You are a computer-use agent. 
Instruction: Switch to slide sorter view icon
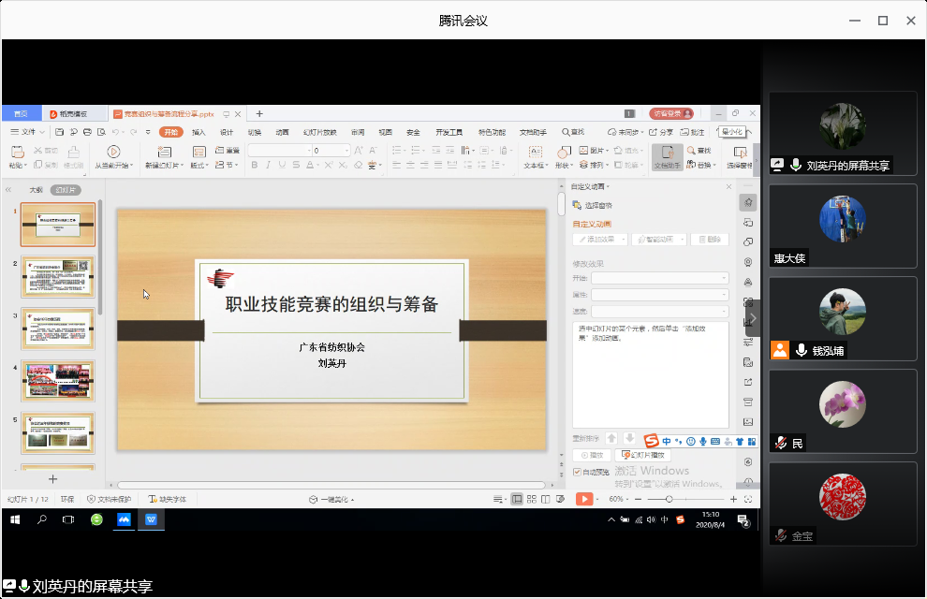(x=531, y=500)
